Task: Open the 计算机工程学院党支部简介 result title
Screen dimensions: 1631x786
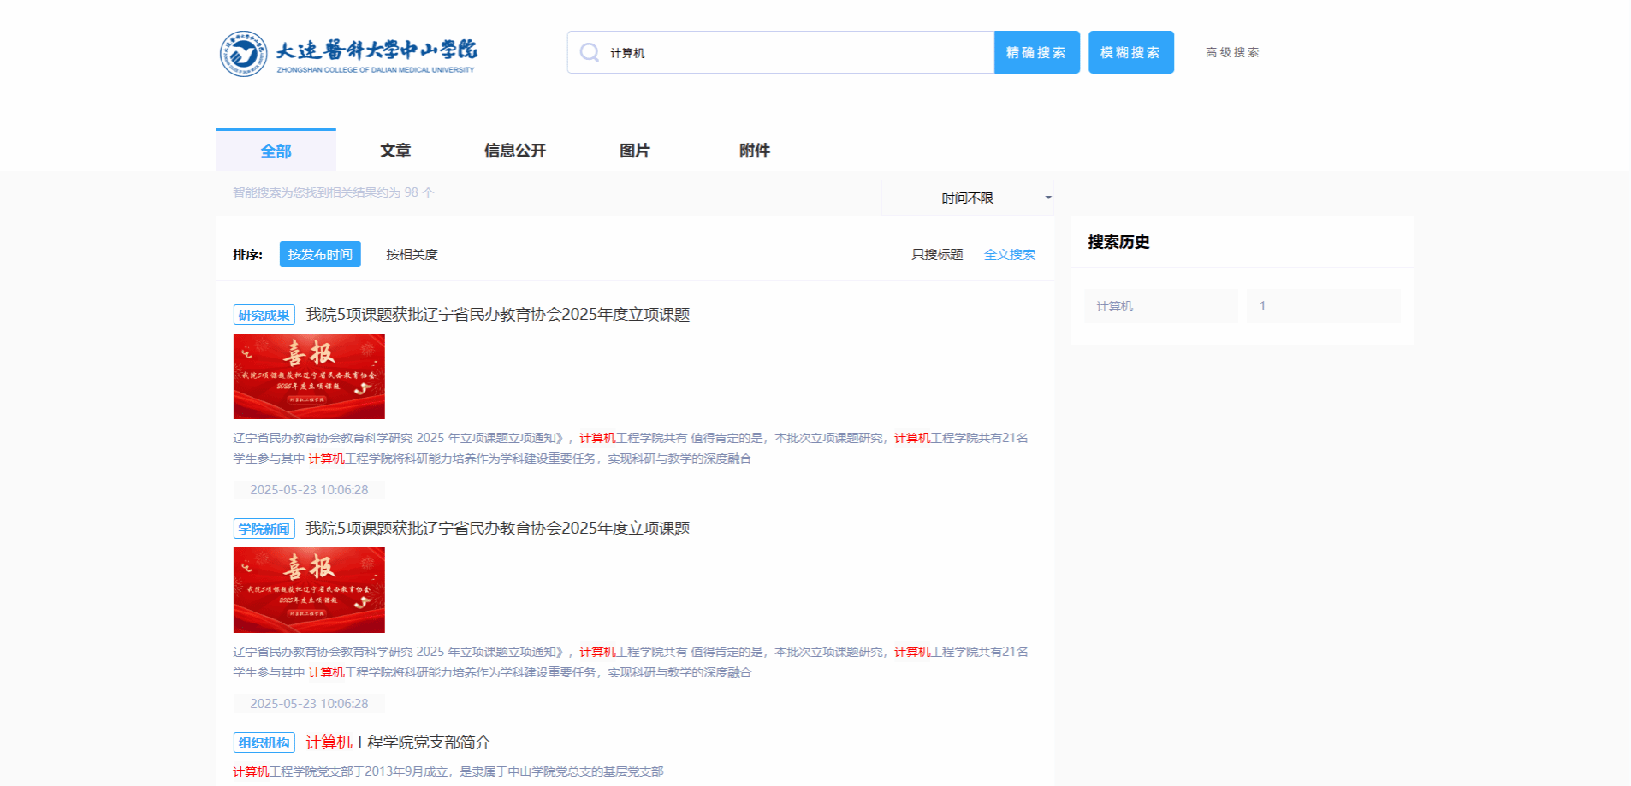Action: (x=398, y=742)
